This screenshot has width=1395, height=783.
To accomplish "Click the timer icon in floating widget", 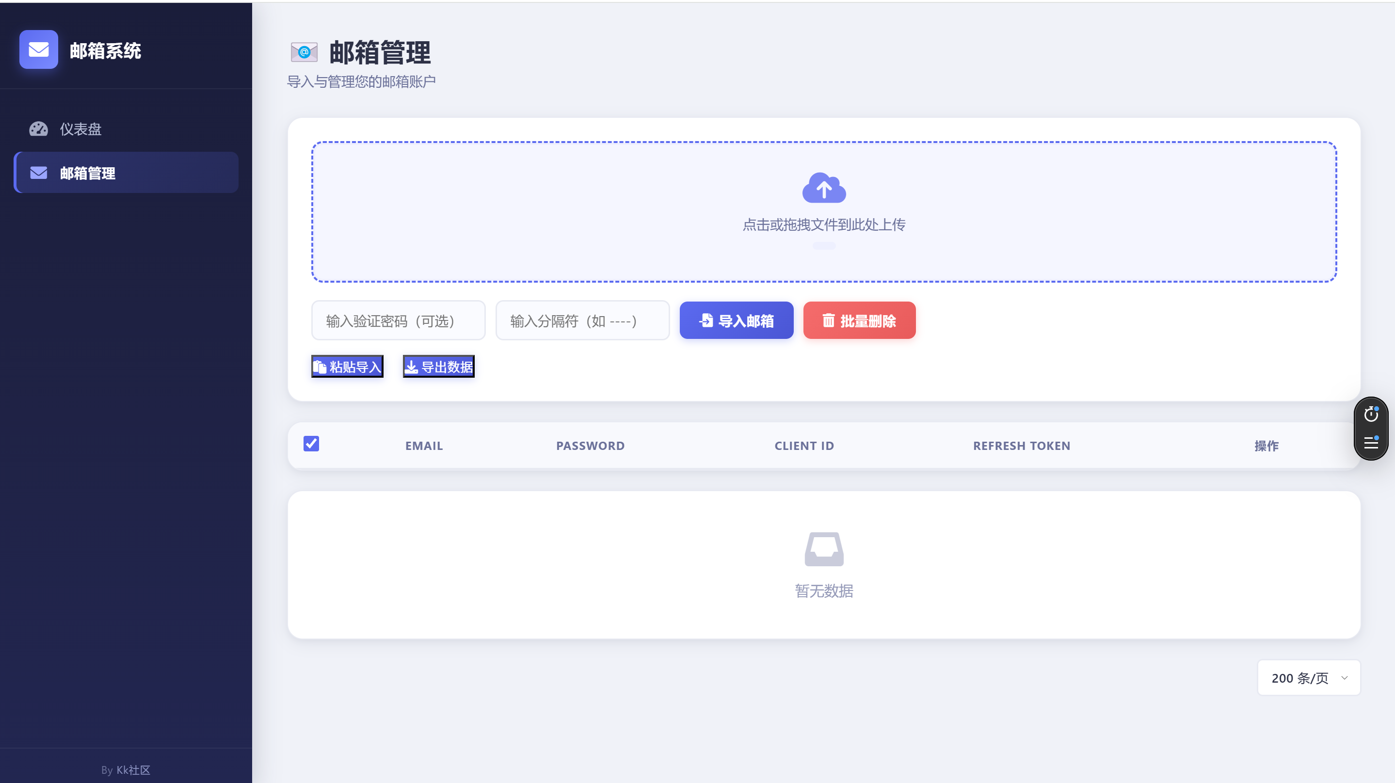I will 1371,414.
